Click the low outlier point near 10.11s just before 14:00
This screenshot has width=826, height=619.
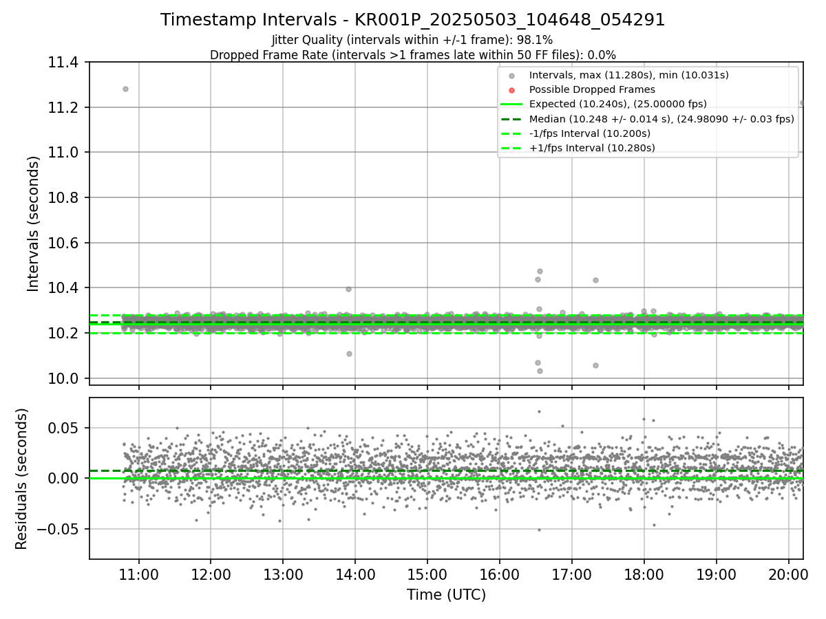(x=349, y=354)
